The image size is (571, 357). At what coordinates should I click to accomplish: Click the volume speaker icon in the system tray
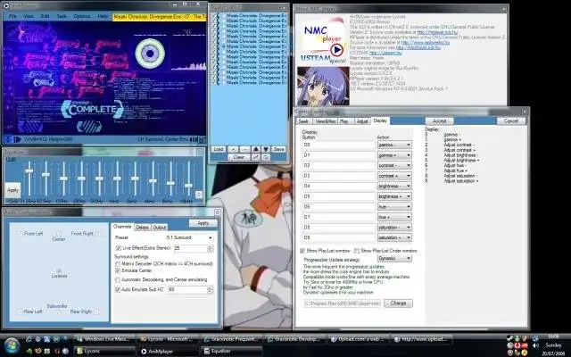535,345
